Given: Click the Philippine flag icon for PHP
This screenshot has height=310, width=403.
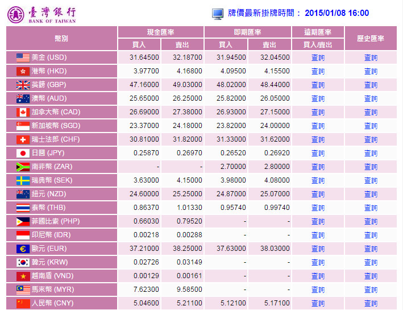Looking at the screenshot, I should click(23, 221).
